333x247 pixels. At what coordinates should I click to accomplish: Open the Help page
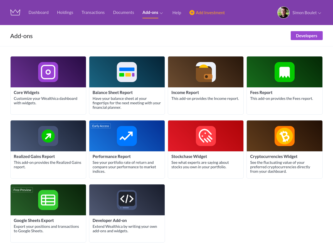(x=177, y=13)
